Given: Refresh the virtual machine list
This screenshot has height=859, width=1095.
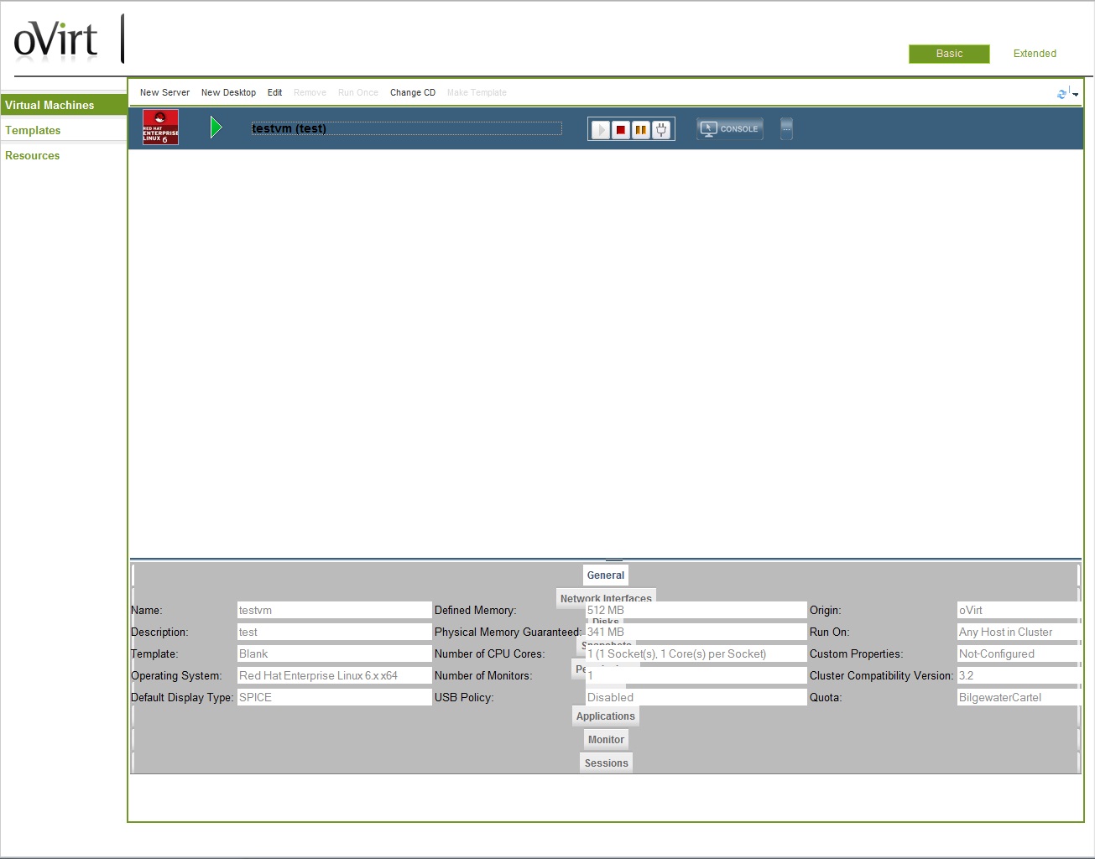Looking at the screenshot, I should coord(1061,93).
